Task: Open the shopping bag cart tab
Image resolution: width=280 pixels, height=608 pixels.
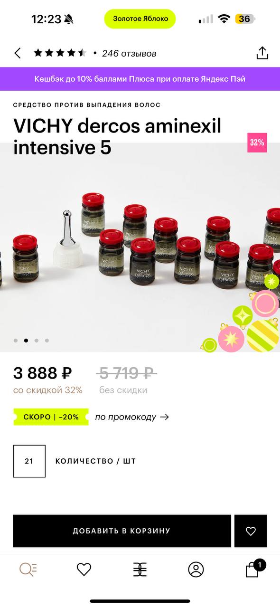Action: tap(253, 569)
